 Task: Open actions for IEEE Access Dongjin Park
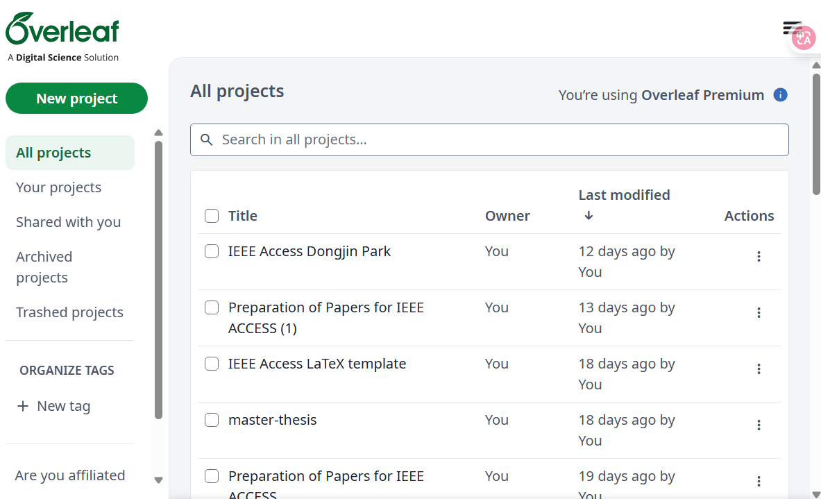coord(759,256)
